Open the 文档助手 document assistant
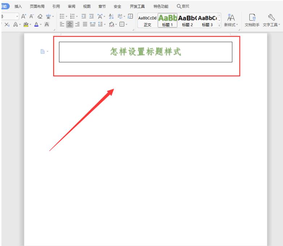This screenshot has width=283, height=246. (252, 20)
